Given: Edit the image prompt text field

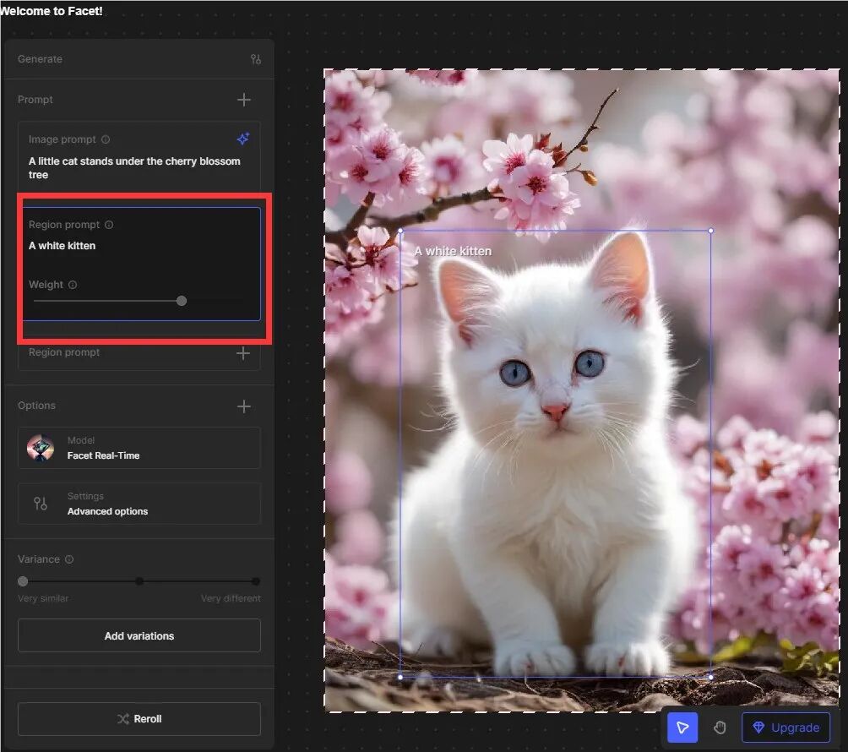Looking at the screenshot, I should tap(134, 167).
